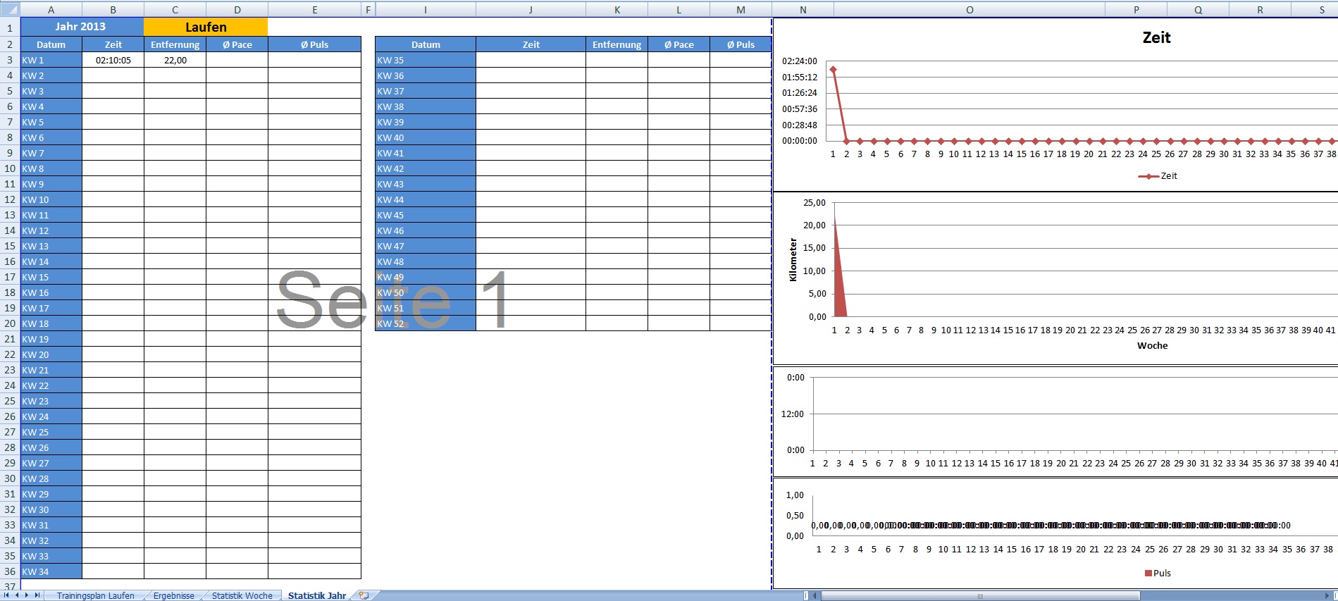Open the Trainingsplan Laufen sheet tab
The width and height of the screenshot is (1338, 601).
95,595
